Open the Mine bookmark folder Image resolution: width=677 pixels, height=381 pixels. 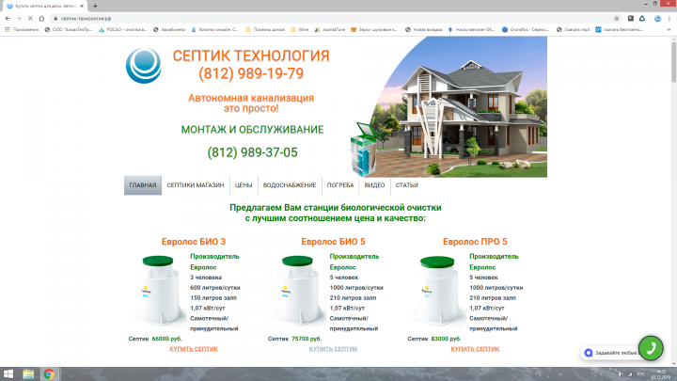coord(300,30)
